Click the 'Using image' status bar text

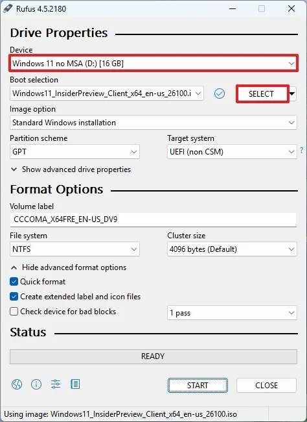point(120,414)
